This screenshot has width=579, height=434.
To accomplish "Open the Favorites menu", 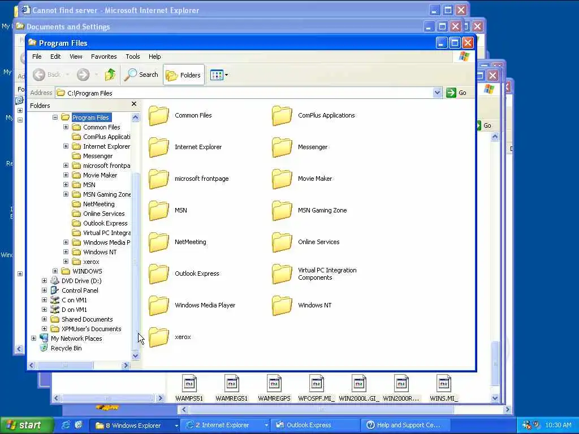I will (104, 57).
